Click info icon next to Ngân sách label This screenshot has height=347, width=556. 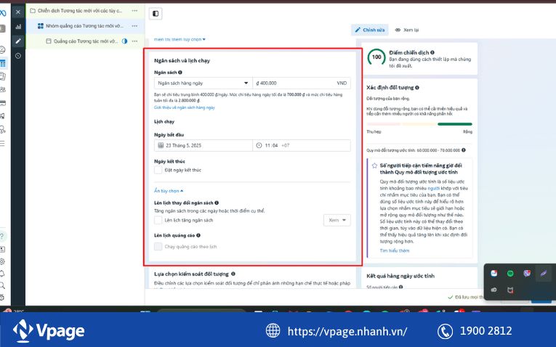point(180,73)
